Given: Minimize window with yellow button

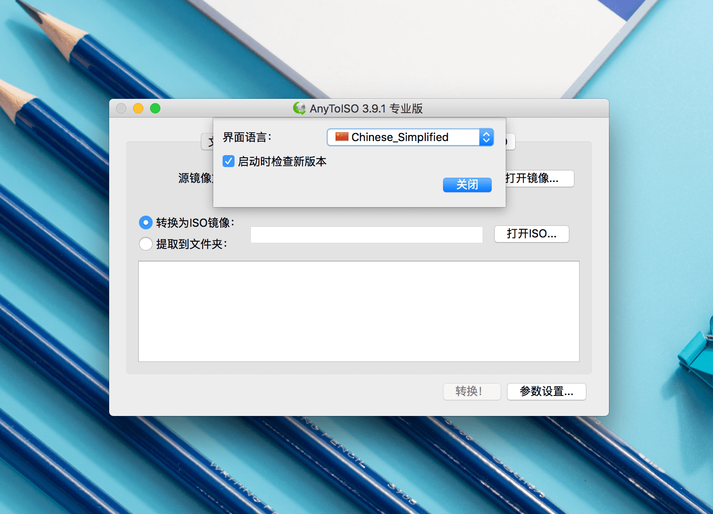Looking at the screenshot, I should (x=138, y=108).
